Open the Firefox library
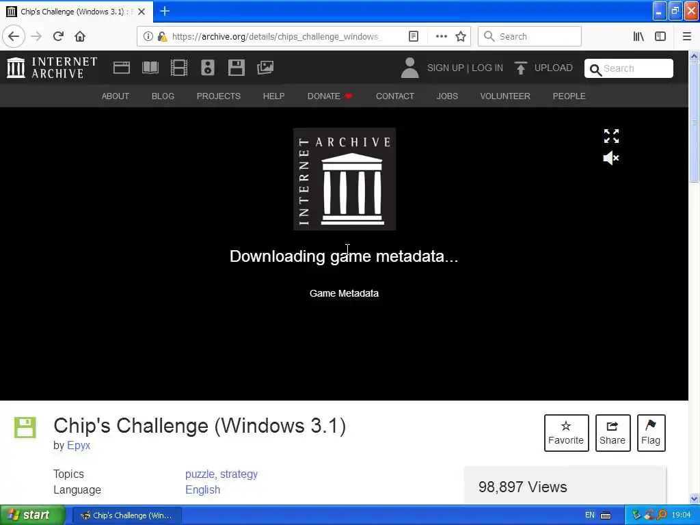The width and height of the screenshot is (700, 525). 638,36
